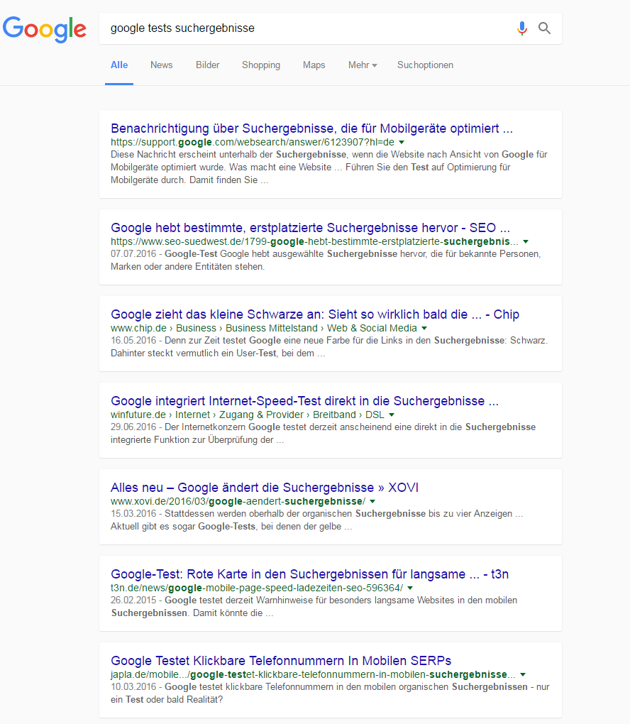Click the t3n.de/news green URL text

pos(257,588)
